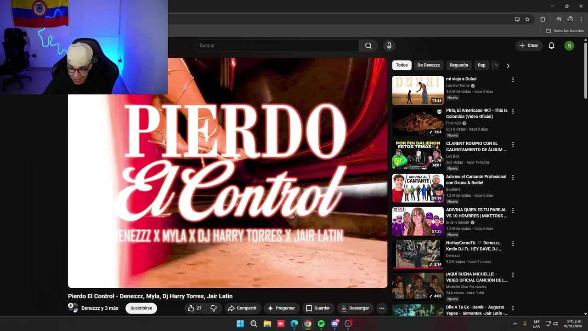Open Adivina el Cantante Profesional thumbnail
Screen dimensions: 588x331
click(418, 188)
